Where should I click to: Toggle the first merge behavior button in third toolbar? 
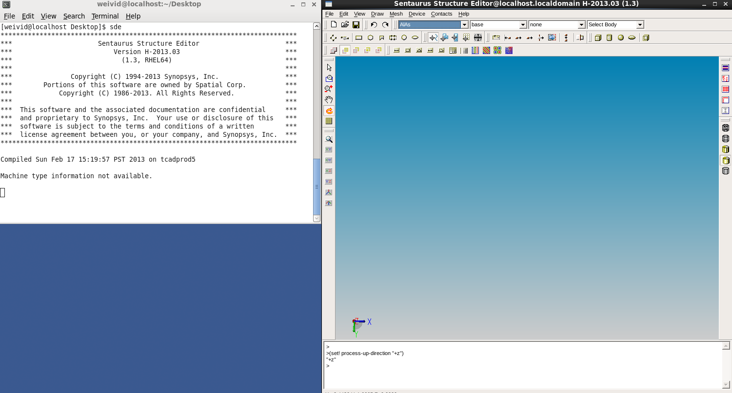[x=334, y=51]
